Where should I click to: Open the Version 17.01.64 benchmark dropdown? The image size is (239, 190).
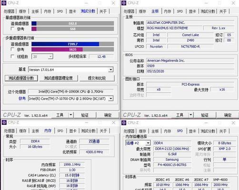pyautogui.click(x=111, y=69)
